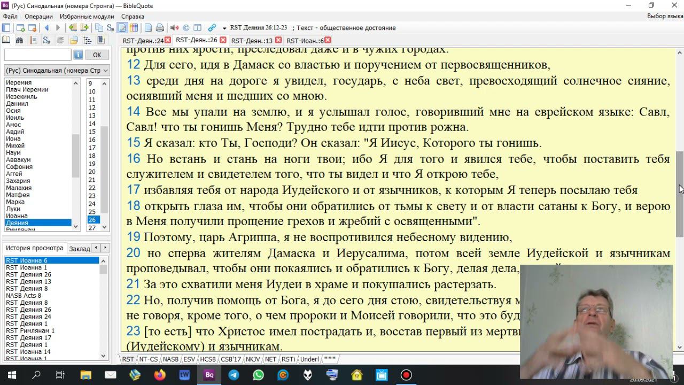The height and width of the screenshot is (385, 684).
Task: Go to the next chapter book icon
Action: [x=83, y=28]
